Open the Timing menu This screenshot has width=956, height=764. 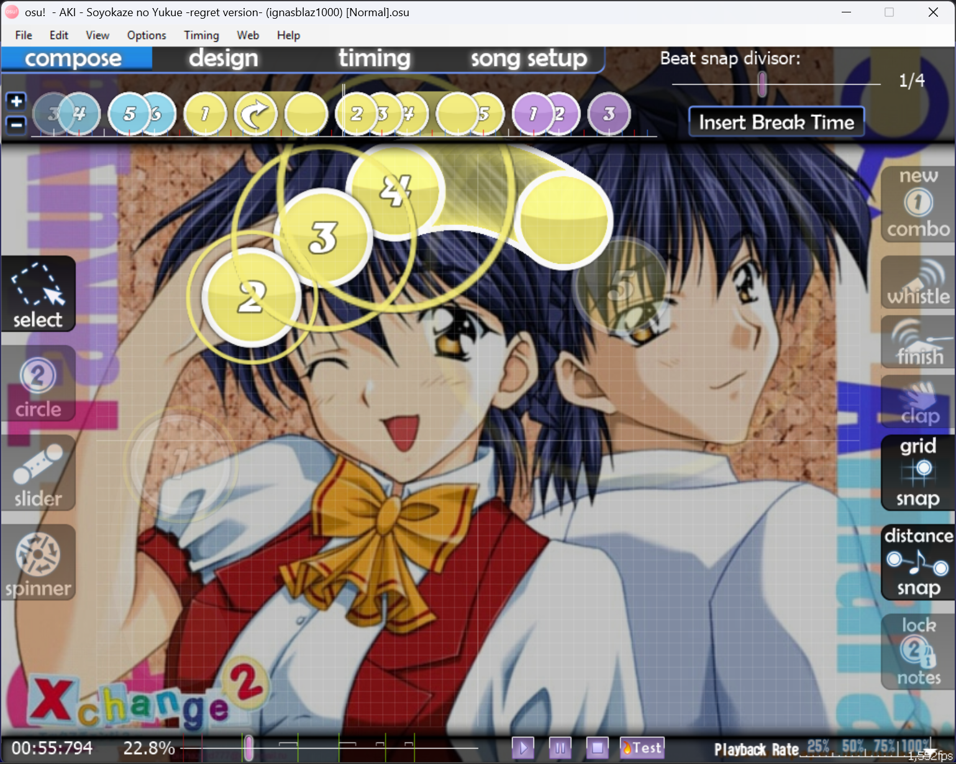tap(201, 35)
